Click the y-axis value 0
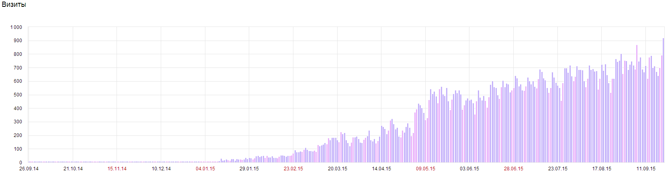This screenshot has width=672, height=182. click(x=20, y=163)
